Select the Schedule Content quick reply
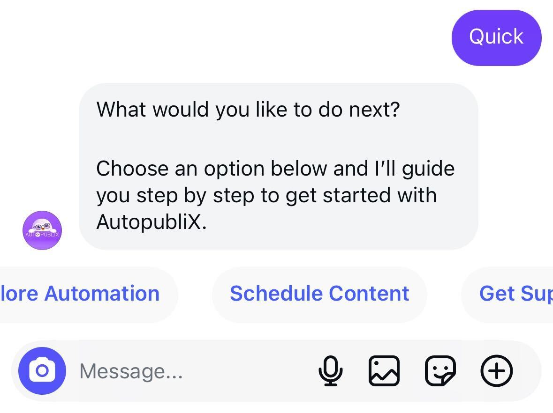Viewport: 553px width, 413px height. point(319,294)
